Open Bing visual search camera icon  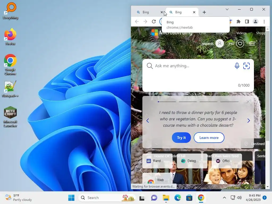246,66
